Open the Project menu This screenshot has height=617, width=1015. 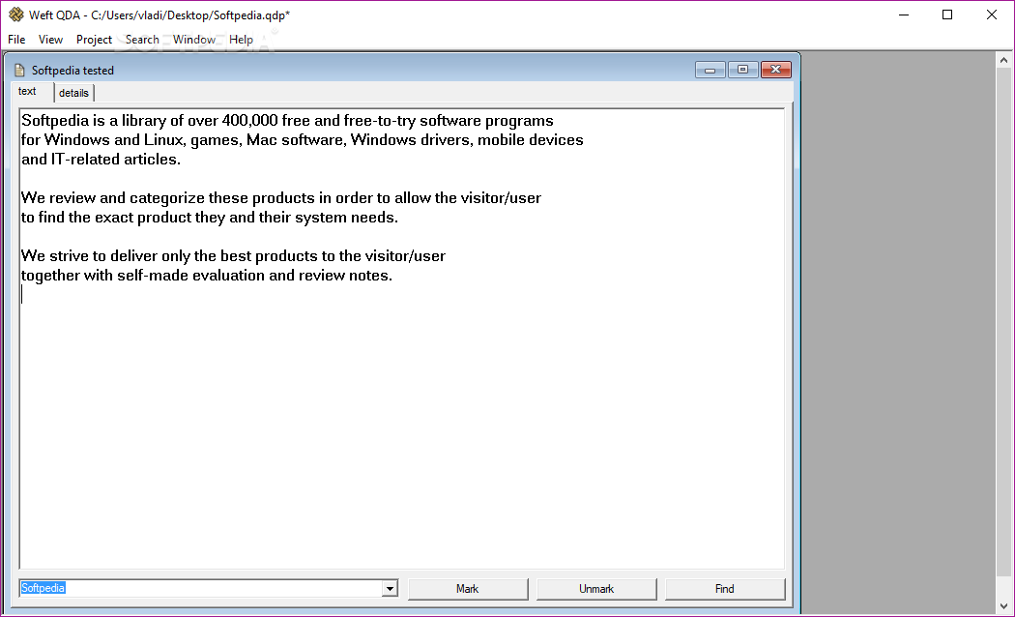coord(94,40)
